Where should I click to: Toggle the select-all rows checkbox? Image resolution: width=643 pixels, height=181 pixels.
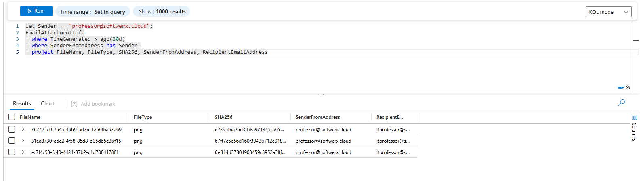(12, 117)
